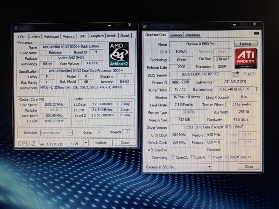
Task: Toggle the CUDA checkbox
Action: pyautogui.click(x=192, y=157)
